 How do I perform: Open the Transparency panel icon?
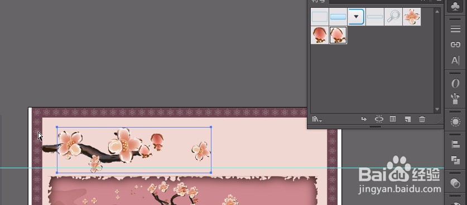[455, 183]
